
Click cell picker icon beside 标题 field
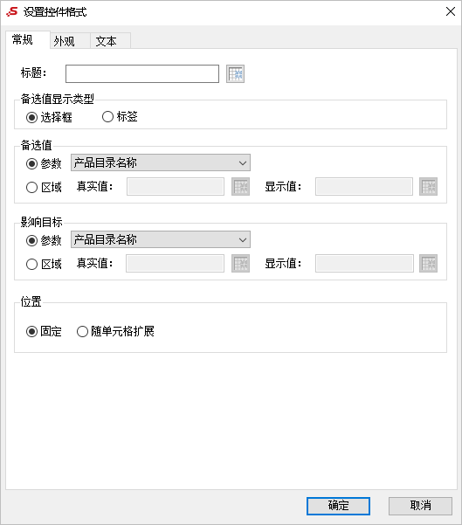(235, 74)
